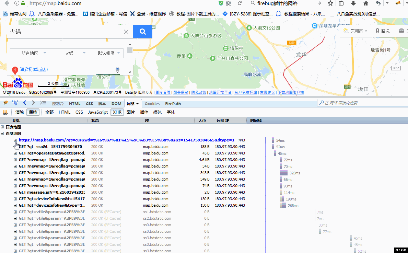Go to the browser home page icon
Screen dimensions: 408x253
point(365,3)
